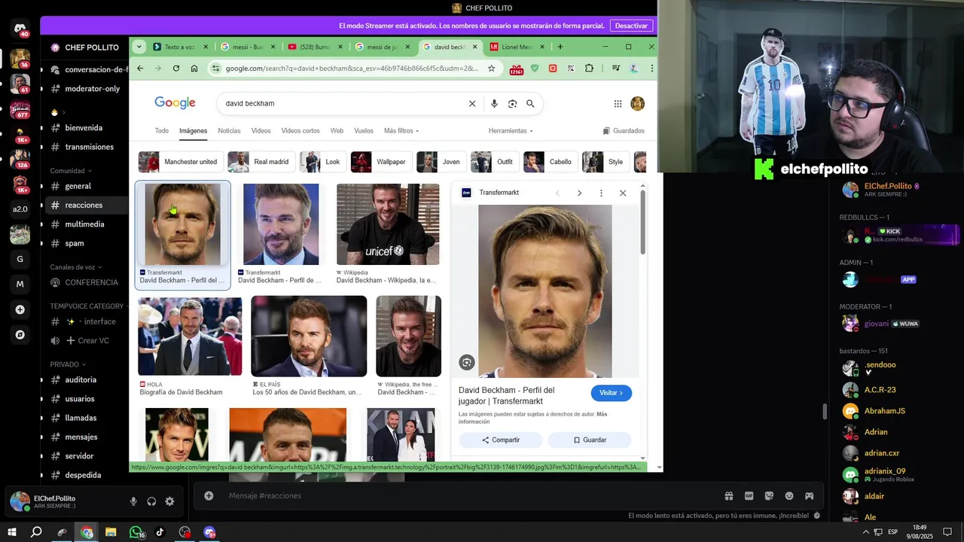Search by image with Google Lens icon

512,104
